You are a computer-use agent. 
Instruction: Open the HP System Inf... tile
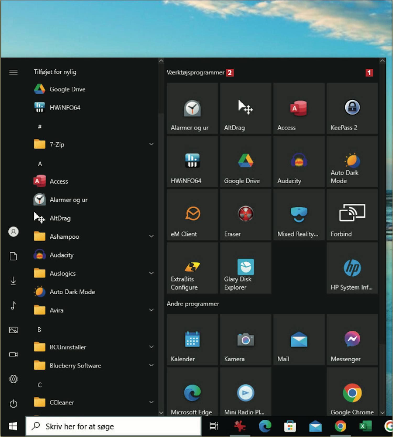coord(352,268)
